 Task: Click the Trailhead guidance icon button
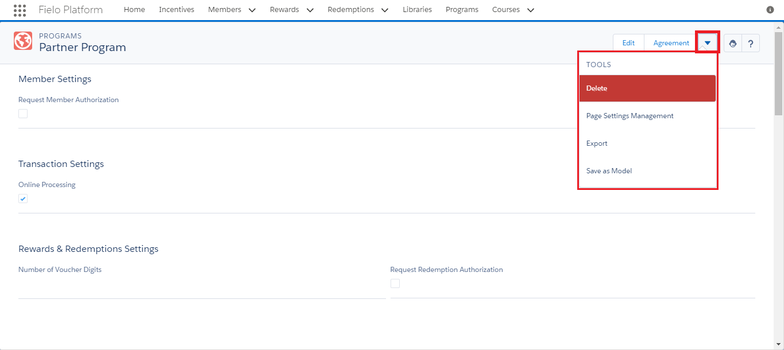732,43
